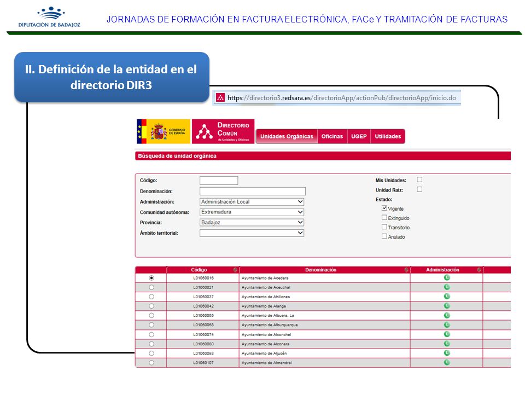Click the green L icon for Albuera, La row
This screenshot has width=525, height=394.
click(x=447, y=315)
